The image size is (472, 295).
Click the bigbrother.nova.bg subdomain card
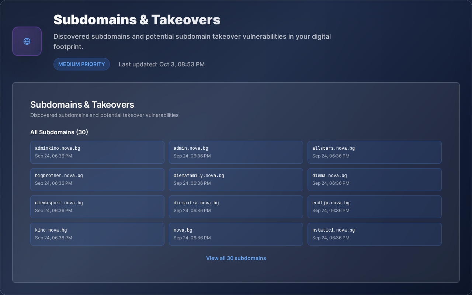pos(97,179)
